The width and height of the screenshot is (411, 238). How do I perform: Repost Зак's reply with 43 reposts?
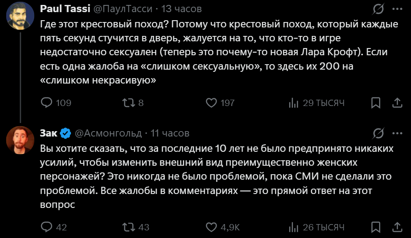pos(128,227)
